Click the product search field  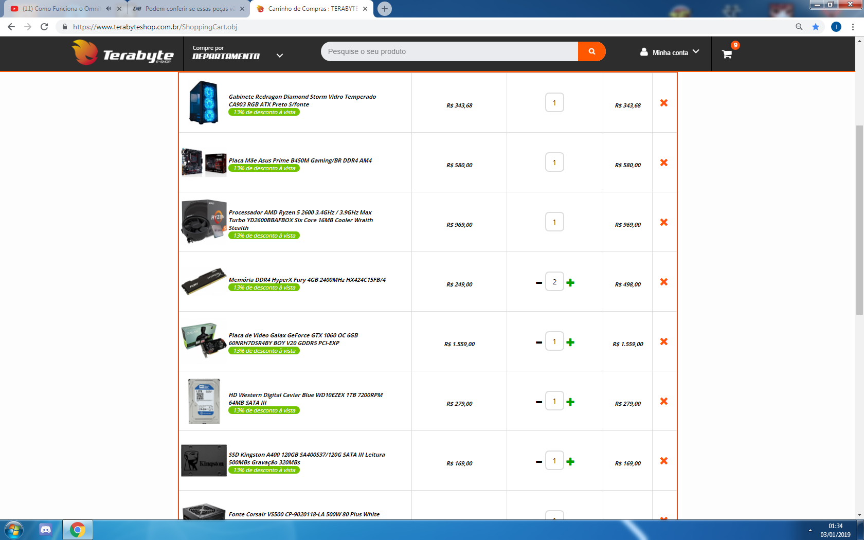[x=449, y=51]
